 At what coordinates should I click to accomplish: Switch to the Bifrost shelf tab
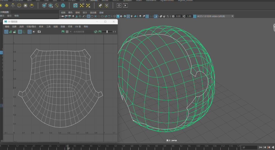(x=105, y=1)
